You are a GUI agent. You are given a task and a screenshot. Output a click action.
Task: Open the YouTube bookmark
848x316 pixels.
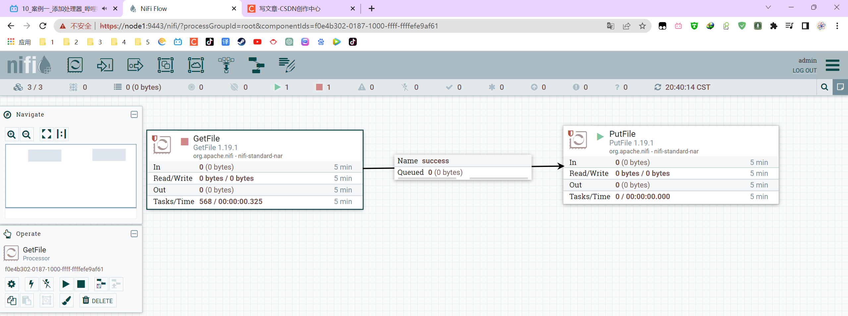pos(257,42)
